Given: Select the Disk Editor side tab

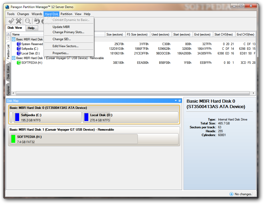Looking at the screenshot, I should point(8,72).
